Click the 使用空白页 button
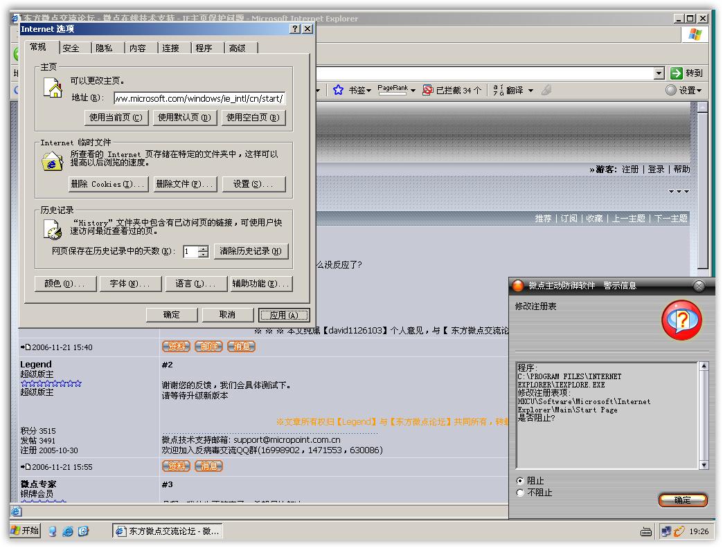Screen dimensions: 723x548 (253, 118)
